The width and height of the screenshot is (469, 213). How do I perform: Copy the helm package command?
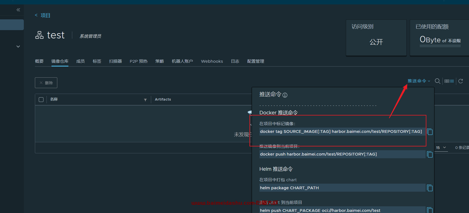[x=430, y=188]
